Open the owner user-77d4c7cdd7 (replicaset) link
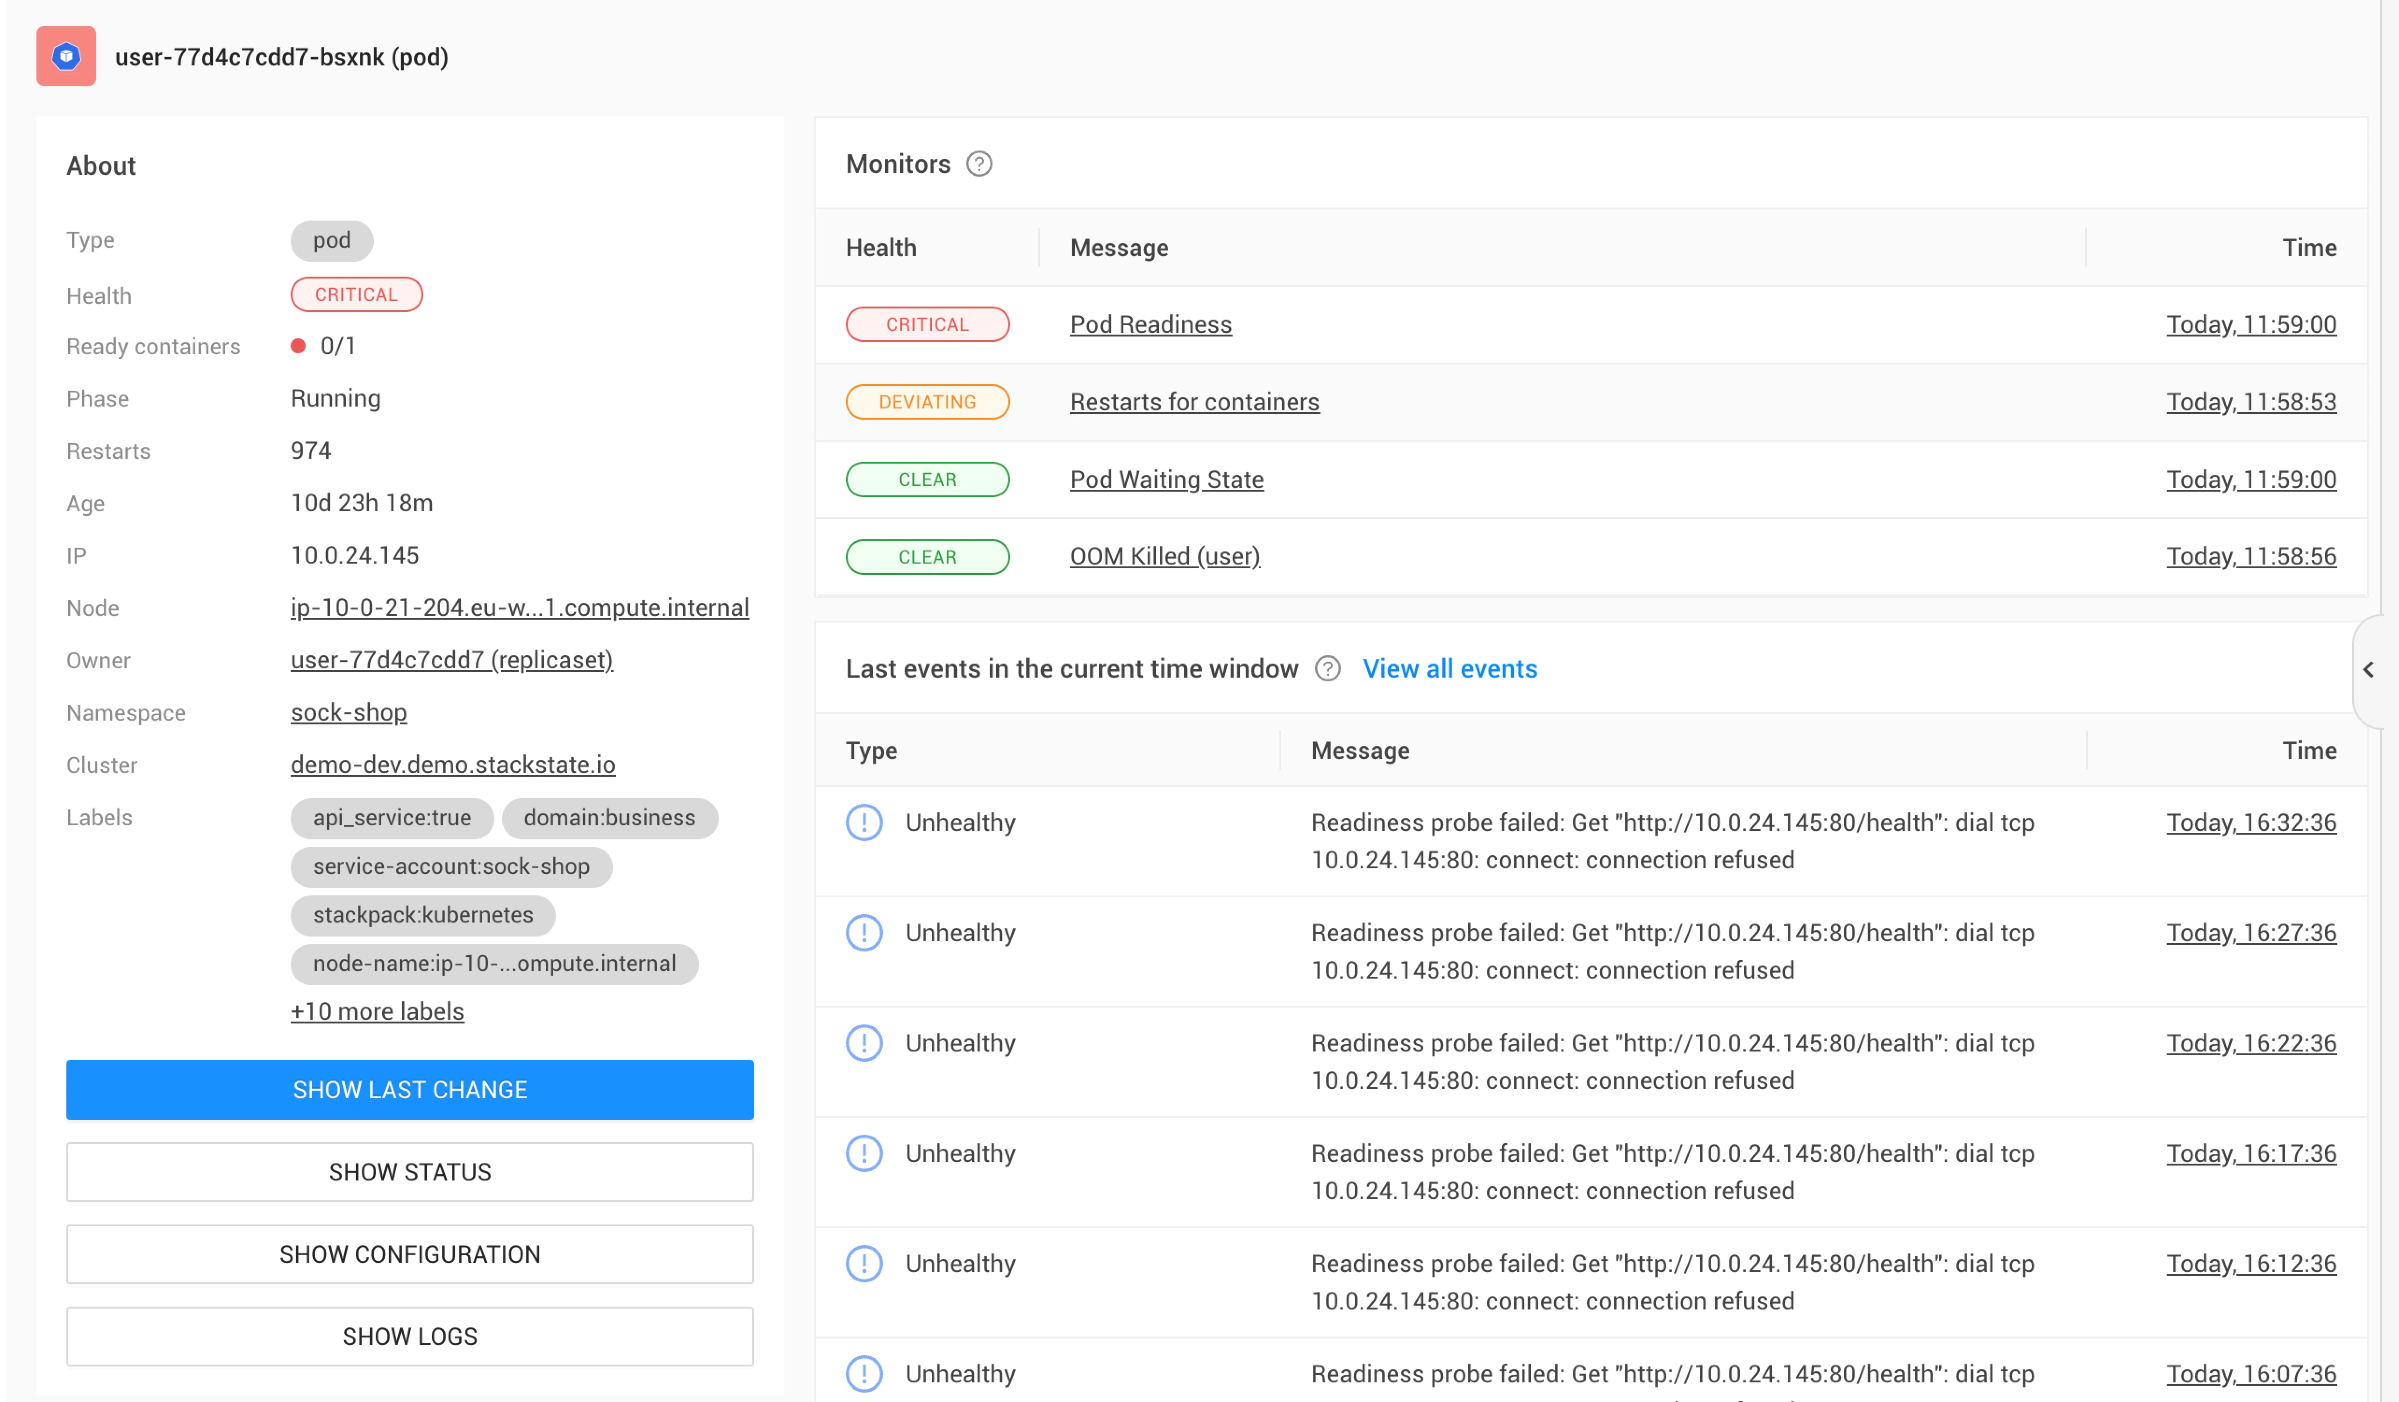The image size is (2399, 1402). [x=451, y=659]
